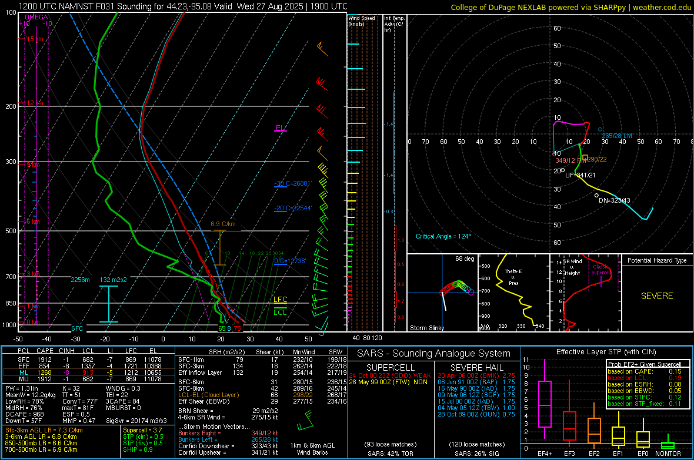Select the EF4+ magenta box plot
Screen dimensions: 694x460
pos(545,400)
